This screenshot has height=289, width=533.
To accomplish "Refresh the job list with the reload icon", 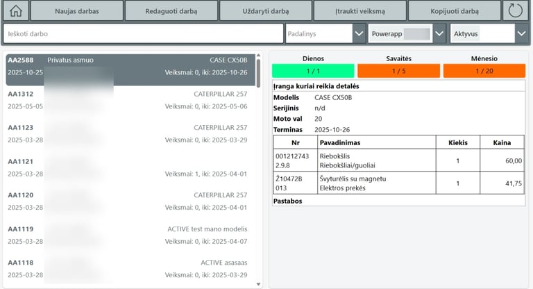I will [x=516, y=10].
